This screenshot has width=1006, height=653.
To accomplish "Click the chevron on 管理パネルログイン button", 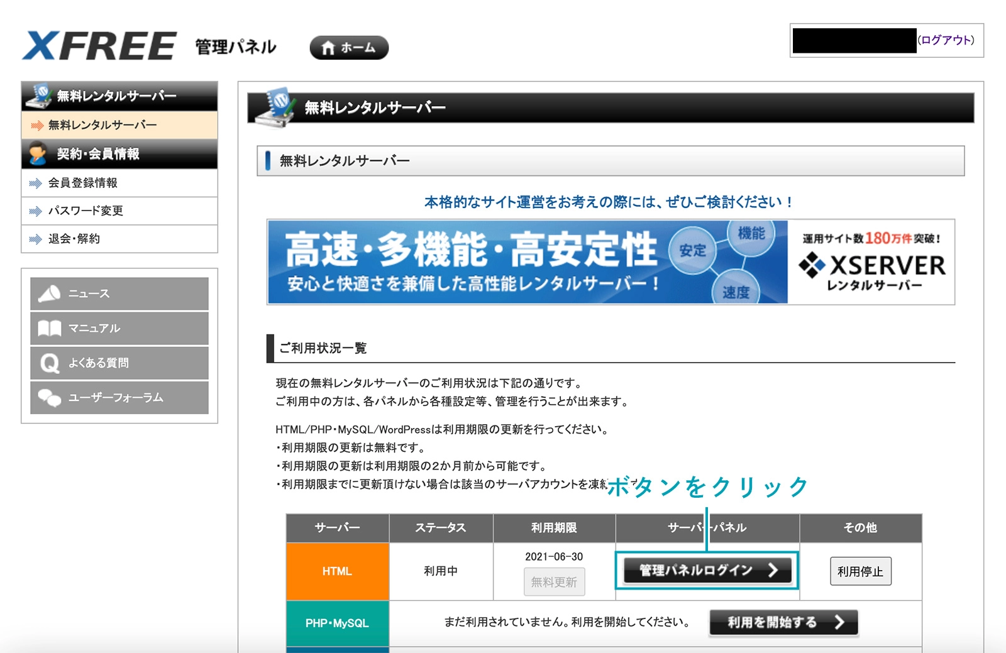I will tap(773, 570).
